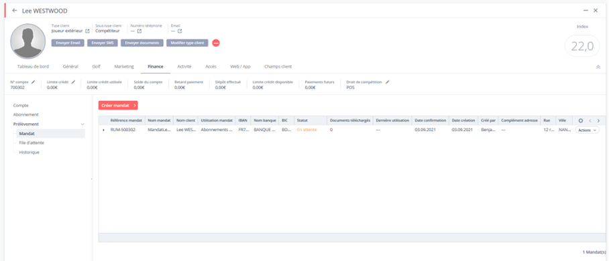609x261 pixels.
Task: Open the Type client external link icon
Action: pyautogui.click(x=87, y=31)
